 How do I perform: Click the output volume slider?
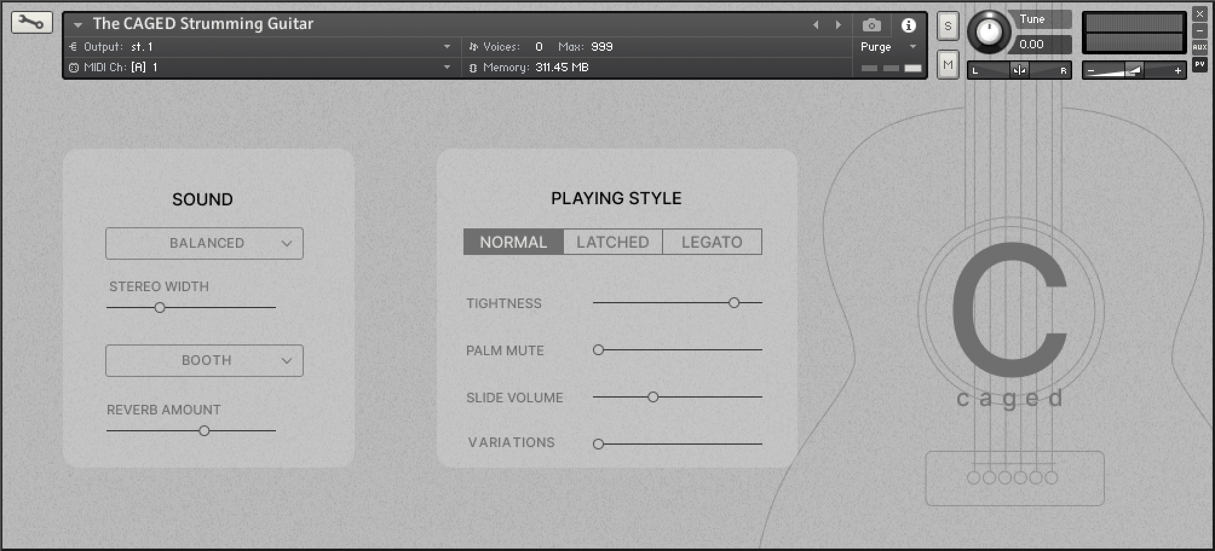click(x=1133, y=71)
